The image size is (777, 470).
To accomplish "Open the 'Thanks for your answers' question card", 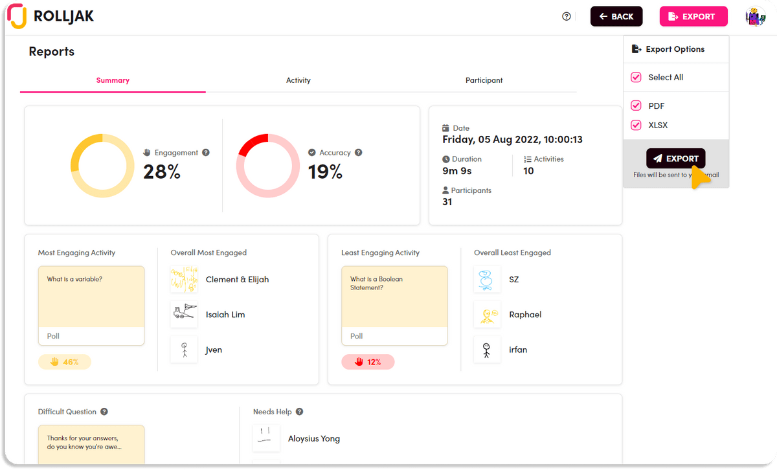I will point(91,445).
